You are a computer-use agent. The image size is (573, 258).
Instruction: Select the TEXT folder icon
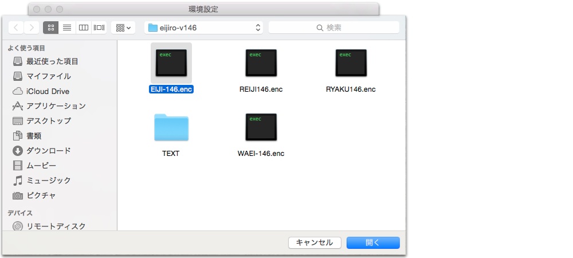click(x=171, y=127)
